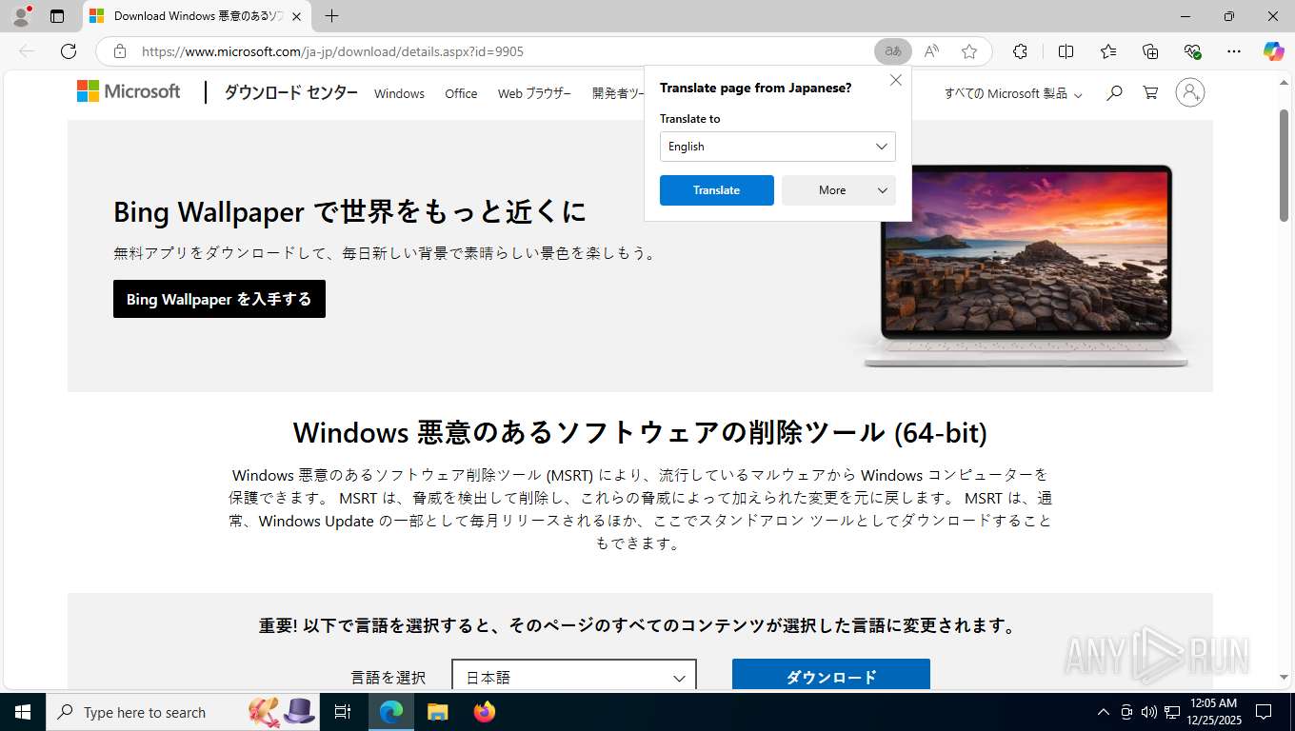The image size is (1295, 731).
Task: Open ダウンロード センター link
Action: pyautogui.click(x=290, y=92)
